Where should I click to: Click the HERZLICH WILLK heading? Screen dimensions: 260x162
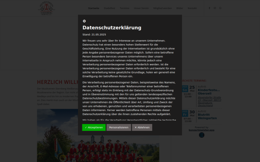58,82
